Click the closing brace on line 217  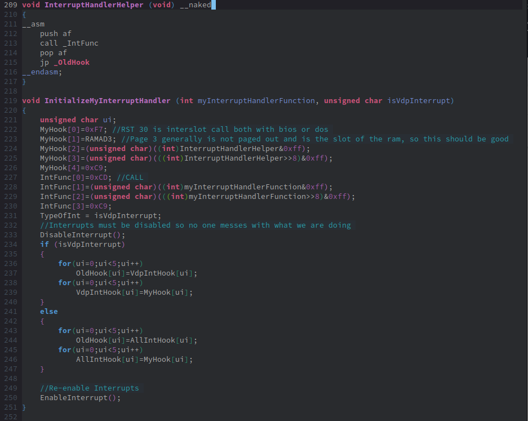pos(24,82)
